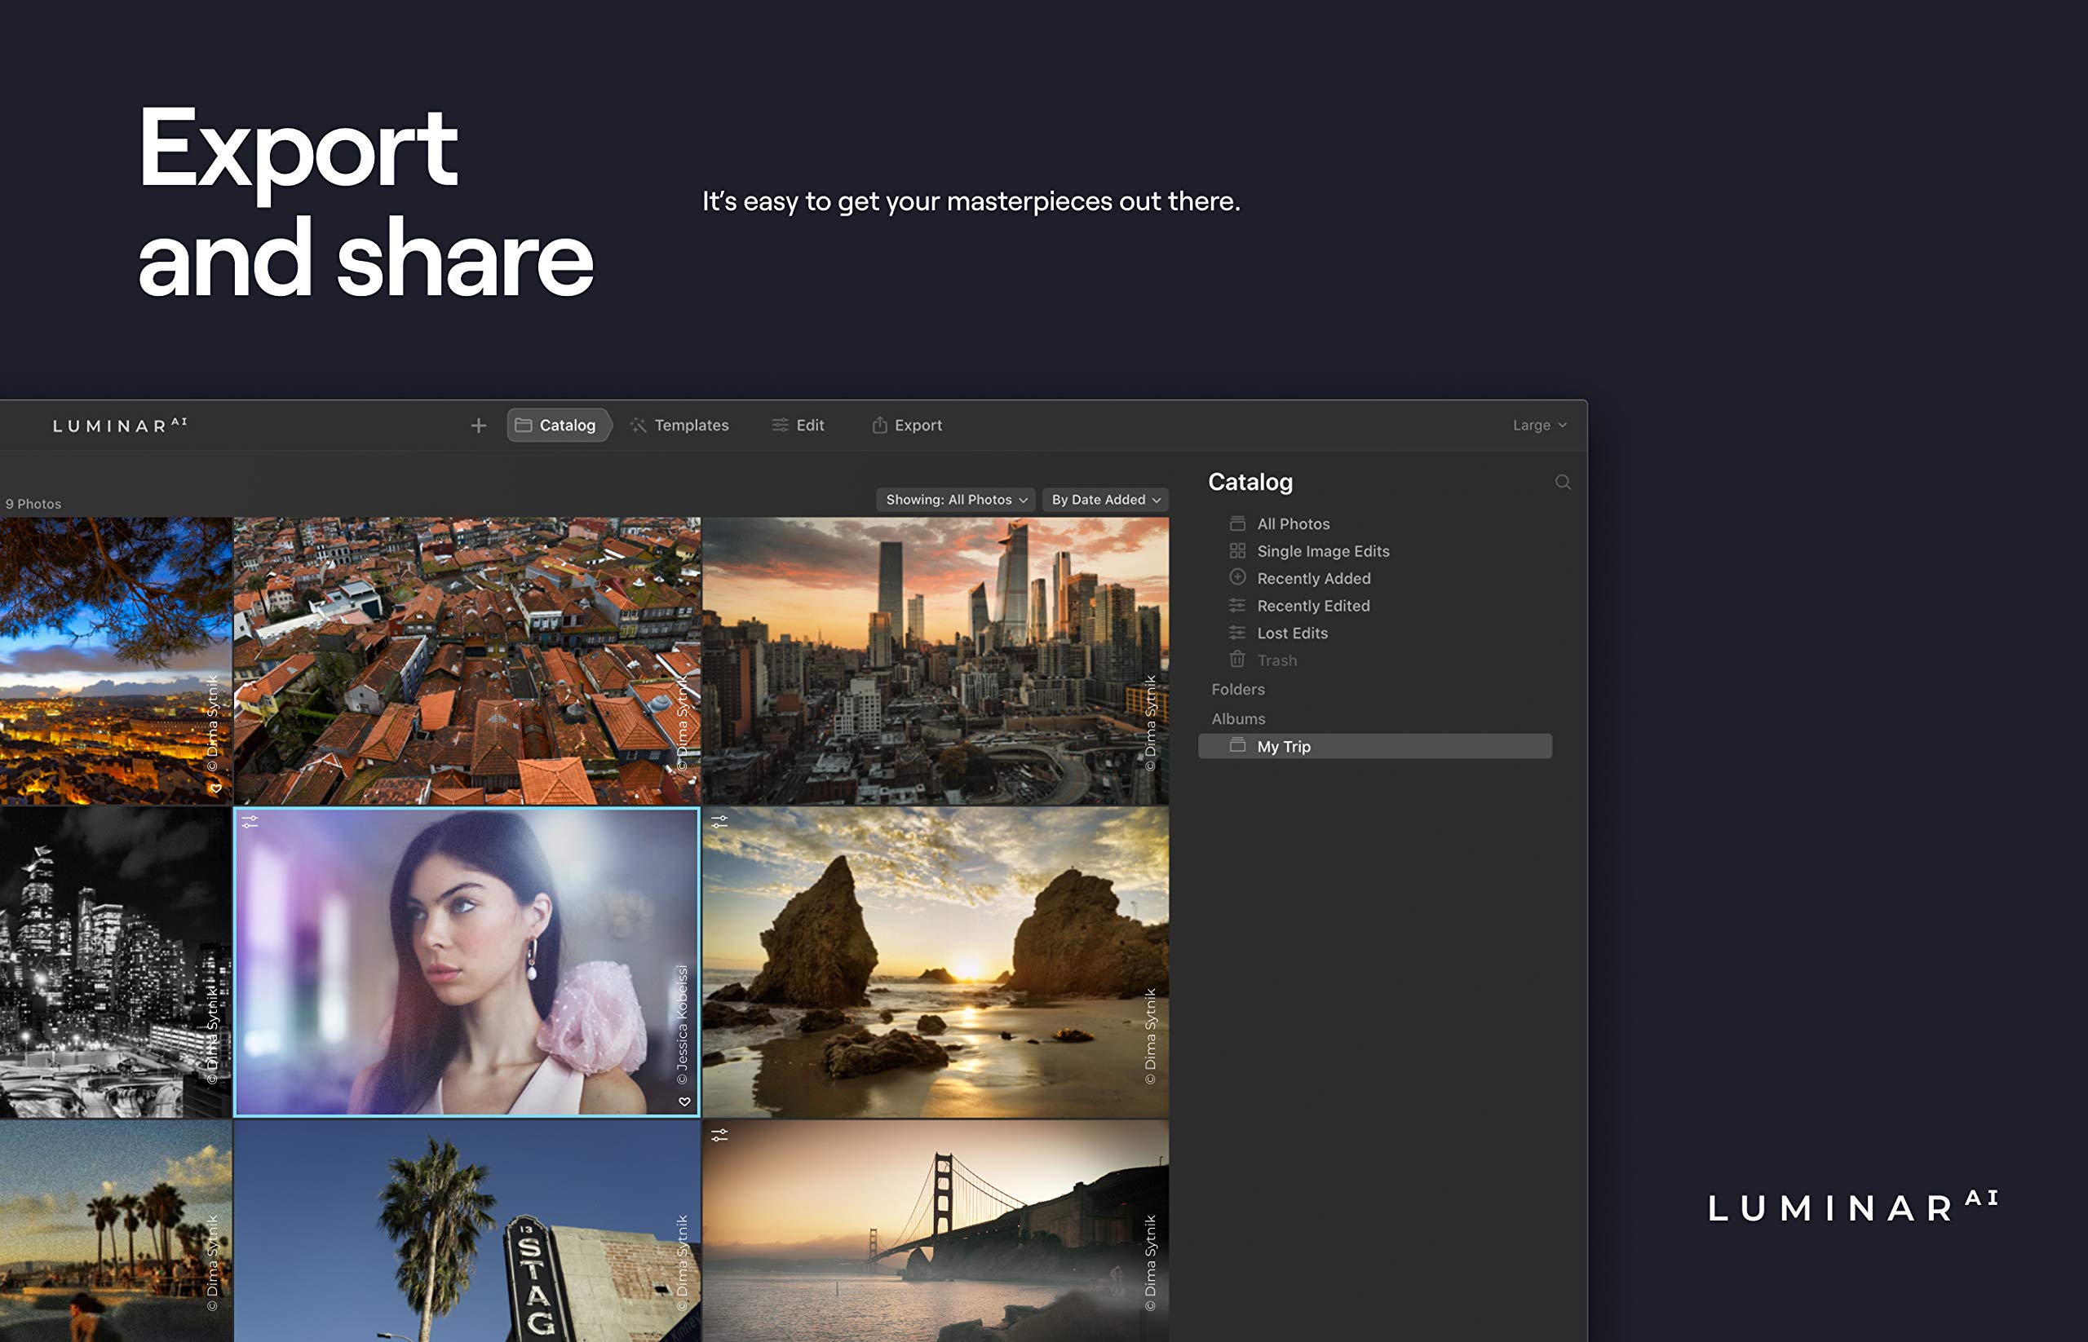Click edit sliders icon on bridge photo
Viewport: 2088px width, 1342px height.
tap(719, 1135)
